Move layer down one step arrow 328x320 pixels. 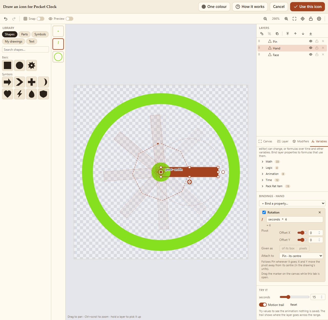303,34
